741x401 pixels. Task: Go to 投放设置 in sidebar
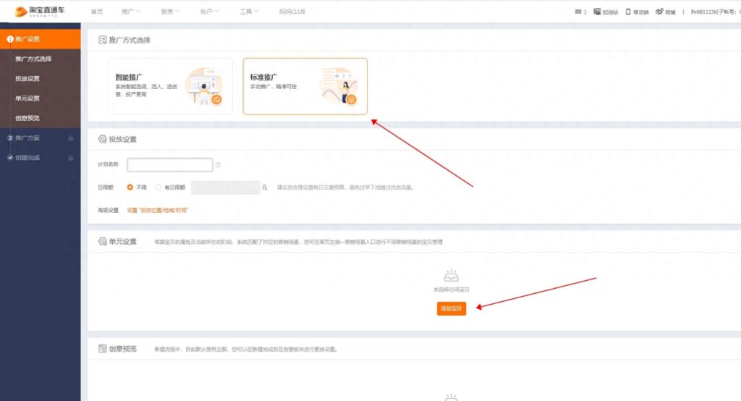coord(27,78)
